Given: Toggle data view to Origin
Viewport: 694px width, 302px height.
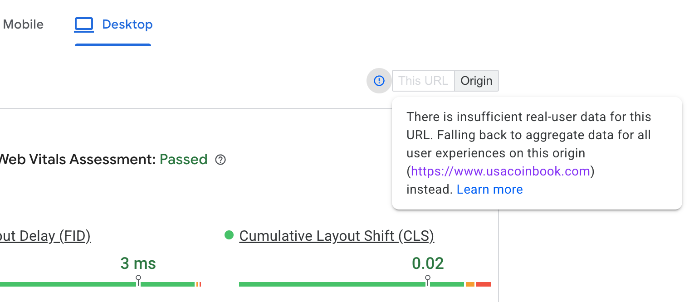Looking at the screenshot, I should [x=476, y=81].
